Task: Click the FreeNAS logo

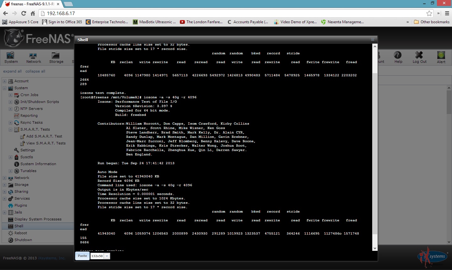Action: click(x=39, y=38)
